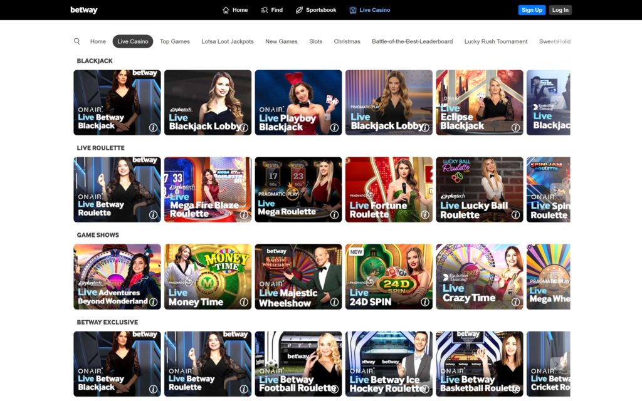Click info icon on Live Crazy Time
The height and width of the screenshot is (401, 642).
pos(515,302)
